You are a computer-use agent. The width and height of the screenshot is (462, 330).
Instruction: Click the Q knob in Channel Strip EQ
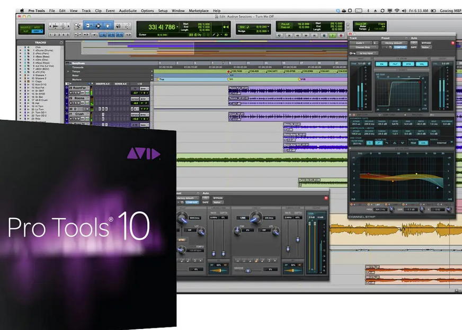[x=449, y=209]
